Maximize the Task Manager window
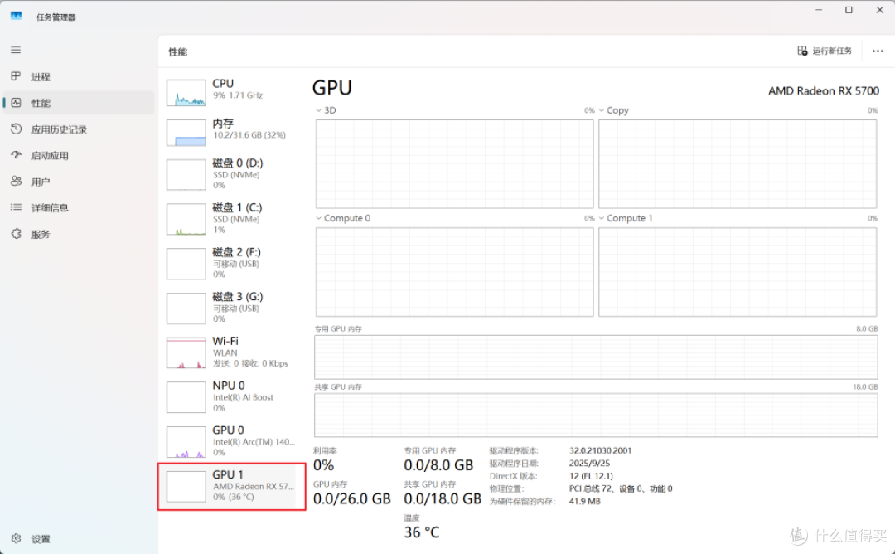The width and height of the screenshot is (895, 554). [849, 10]
